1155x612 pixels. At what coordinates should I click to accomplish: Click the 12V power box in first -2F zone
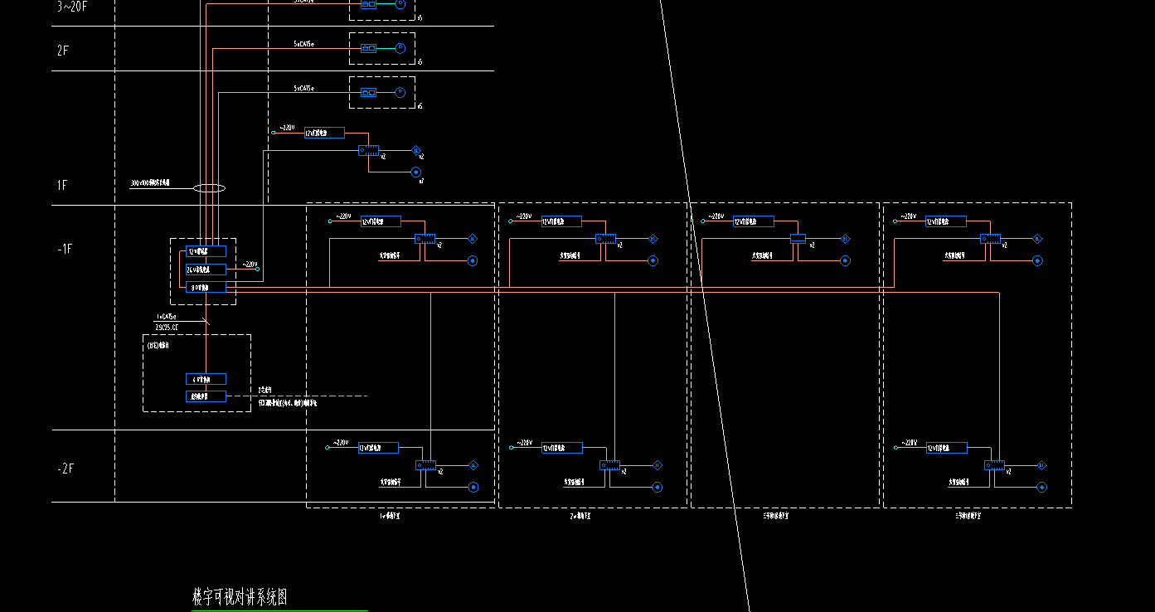(x=378, y=448)
